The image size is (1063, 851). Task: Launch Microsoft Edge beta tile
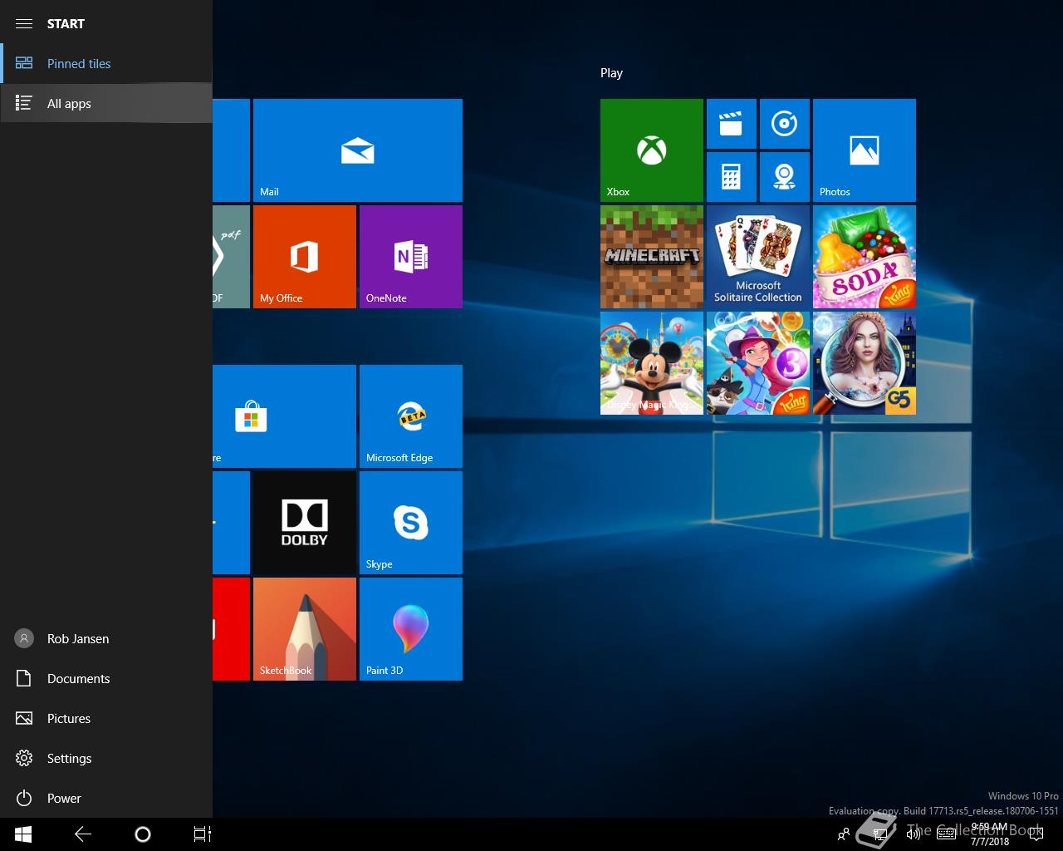(410, 416)
